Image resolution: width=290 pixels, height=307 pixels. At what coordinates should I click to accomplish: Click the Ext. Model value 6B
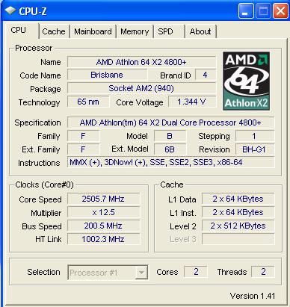click(x=170, y=149)
